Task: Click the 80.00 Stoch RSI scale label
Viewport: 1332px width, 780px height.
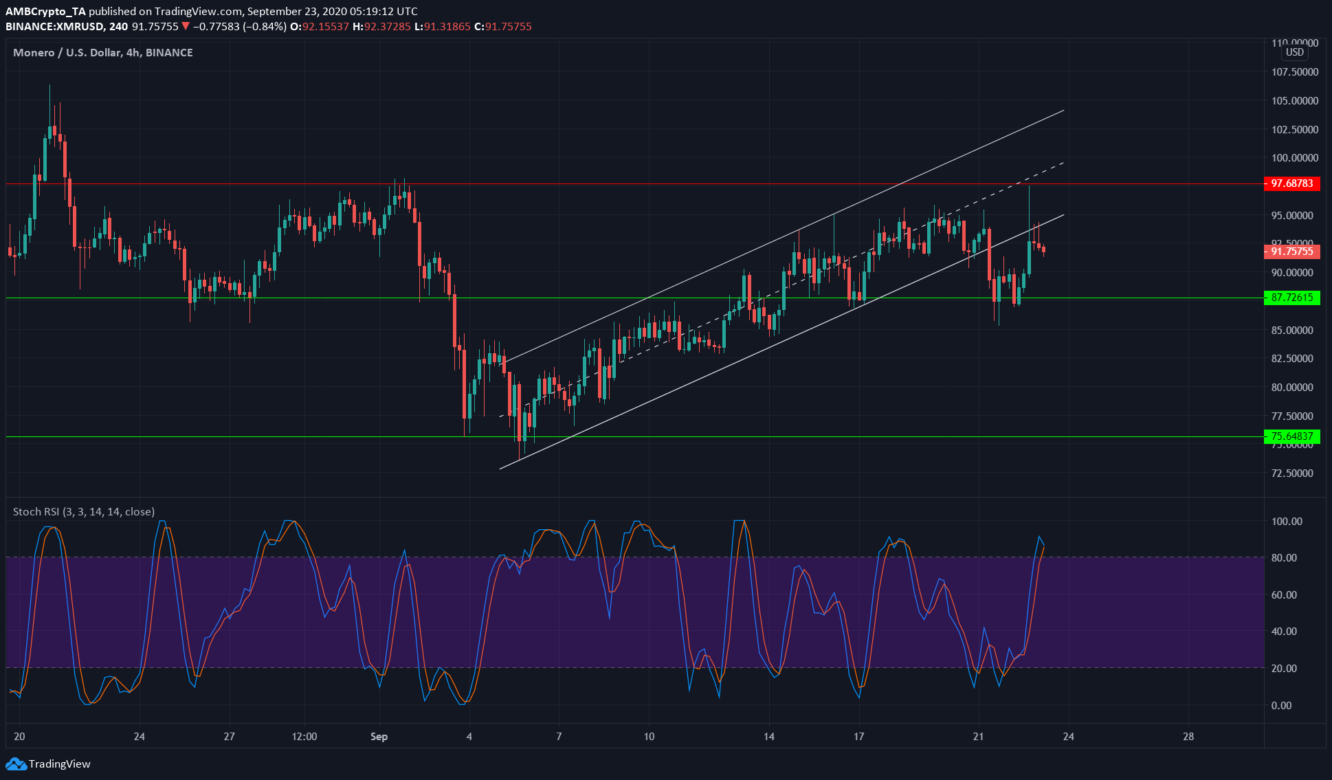Action: 1284,557
